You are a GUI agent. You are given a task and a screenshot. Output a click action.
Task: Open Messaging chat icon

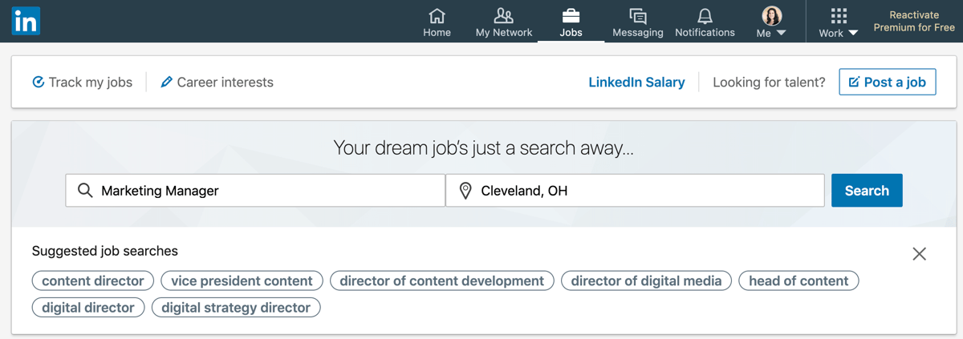638,16
